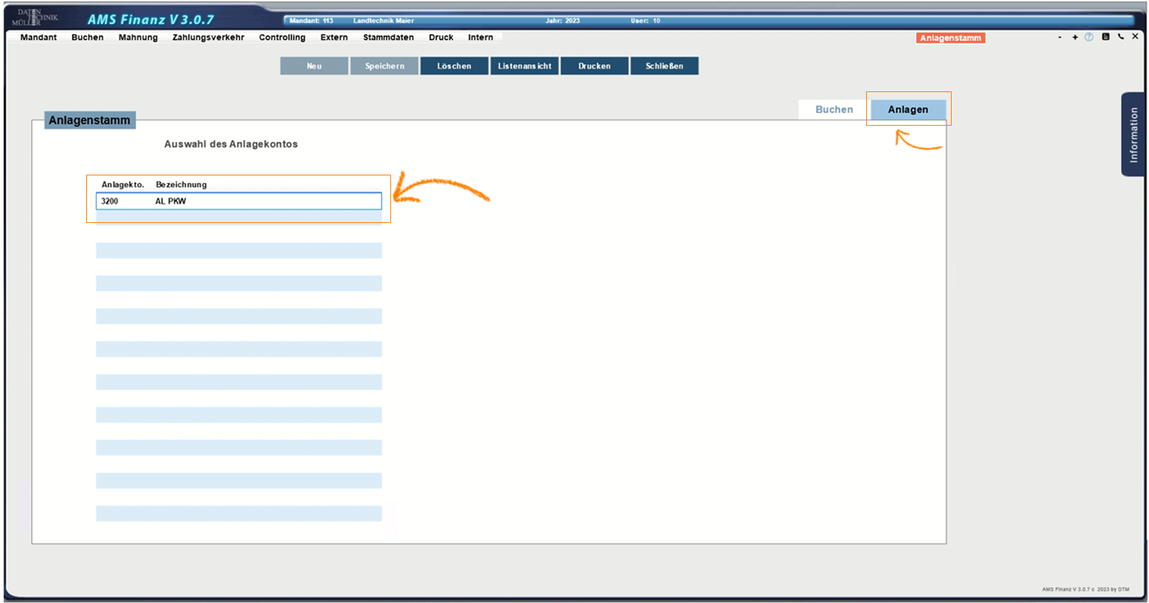Open the Stammdaten menu
Screen dimensions: 1149x603
click(x=388, y=37)
